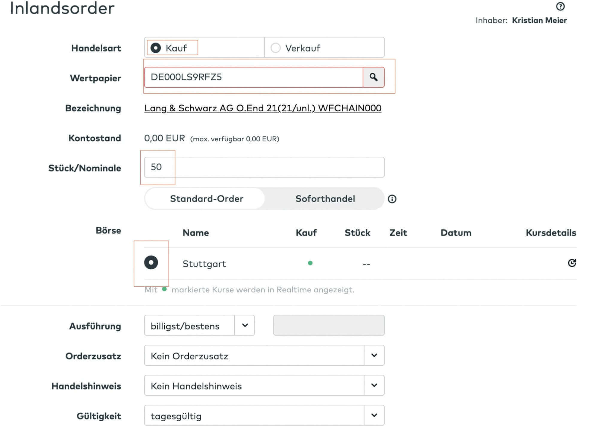Switch to the Soforthandel tab
Screen dimensions: 613x436
coord(325,199)
